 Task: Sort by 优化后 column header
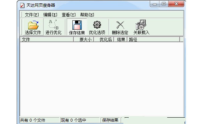click(104, 39)
